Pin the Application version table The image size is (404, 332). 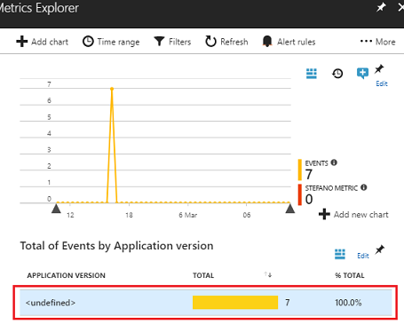(x=380, y=250)
